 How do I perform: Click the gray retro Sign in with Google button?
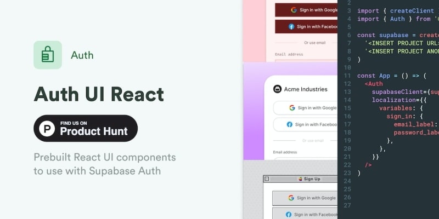coord(305,198)
